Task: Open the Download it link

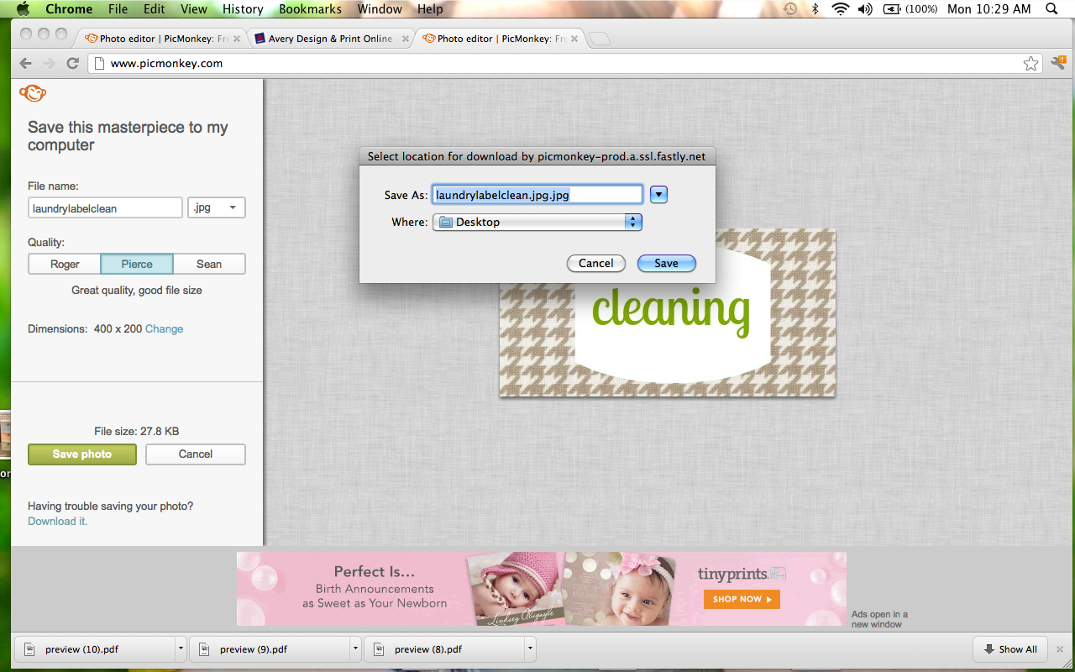Action: point(56,521)
